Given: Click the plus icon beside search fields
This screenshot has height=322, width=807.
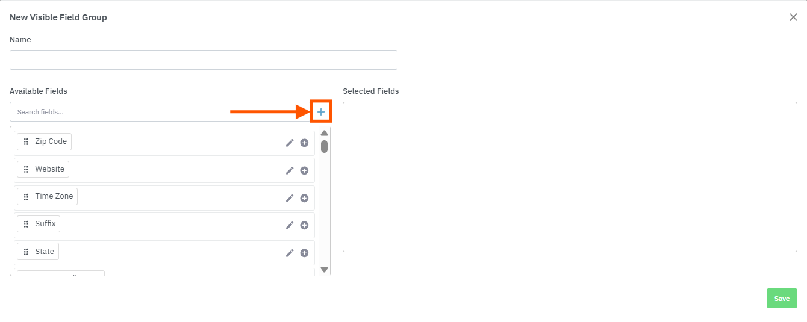Looking at the screenshot, I should tap(321, 112).
